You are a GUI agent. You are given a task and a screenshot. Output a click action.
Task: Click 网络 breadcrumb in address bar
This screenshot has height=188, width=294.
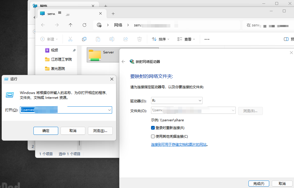point(118,25)
